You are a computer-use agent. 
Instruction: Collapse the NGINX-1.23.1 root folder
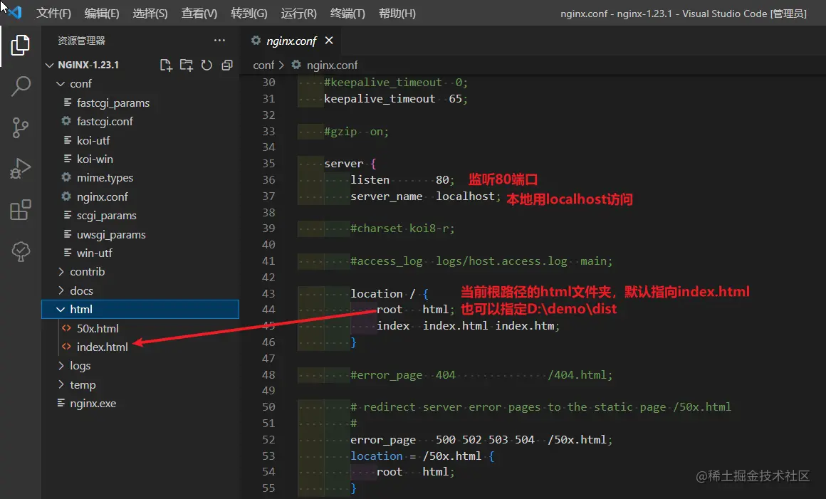coord(50,65)
